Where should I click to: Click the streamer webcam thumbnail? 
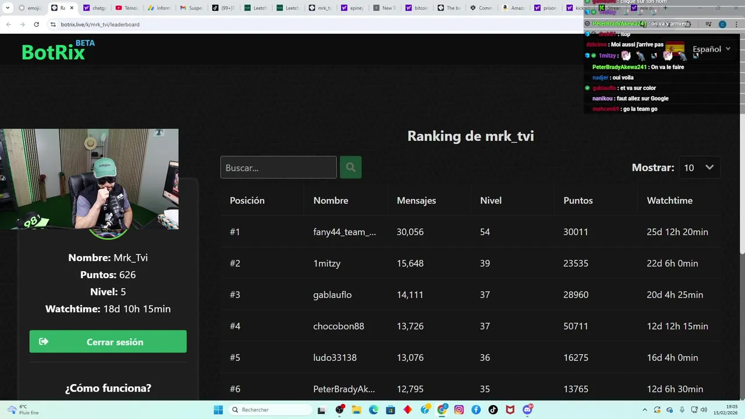click(89, 179)
